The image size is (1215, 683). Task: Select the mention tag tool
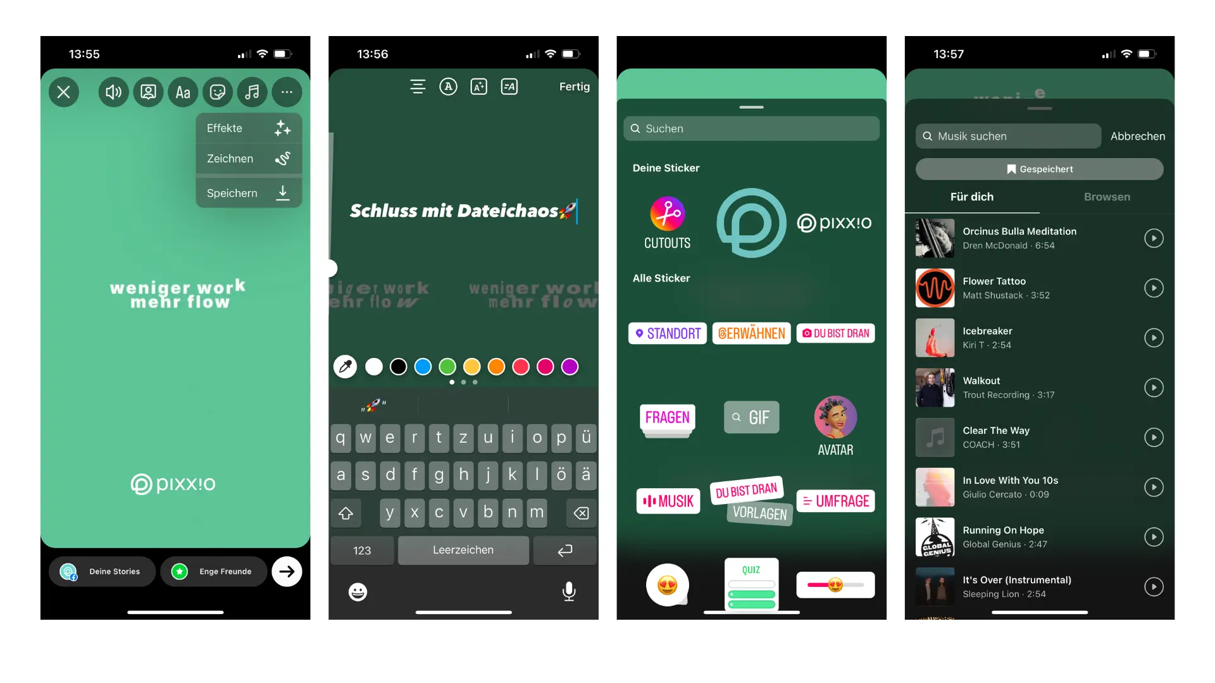[x=750, y=333]
